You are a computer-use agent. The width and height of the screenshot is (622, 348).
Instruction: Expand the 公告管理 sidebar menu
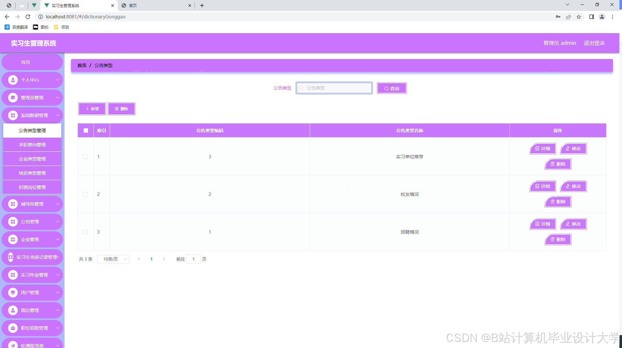coord(32,222)
